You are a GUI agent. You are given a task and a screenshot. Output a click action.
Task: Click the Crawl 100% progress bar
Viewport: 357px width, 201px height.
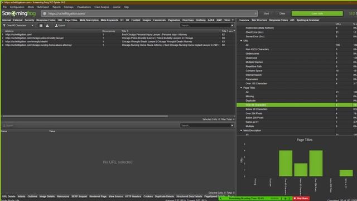[317, 13]
